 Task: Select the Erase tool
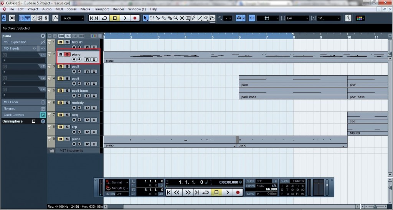coord(170,18)
